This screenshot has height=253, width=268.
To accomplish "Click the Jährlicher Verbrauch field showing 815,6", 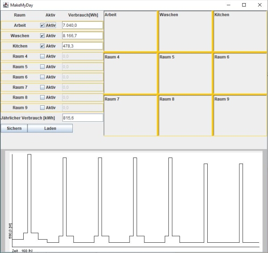I will 83,118.
